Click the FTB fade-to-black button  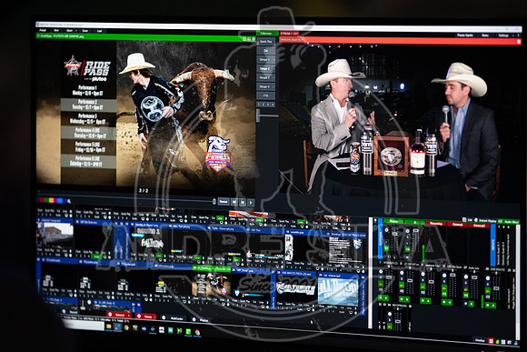[266, 96]
